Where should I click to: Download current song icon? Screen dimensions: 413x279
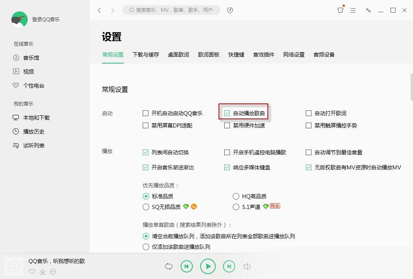click(42, 272)
